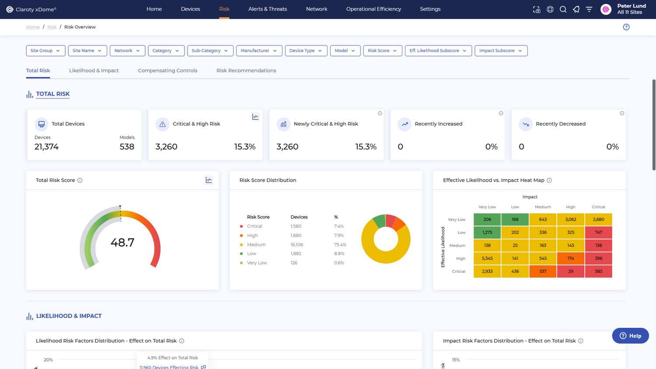Screen dimensions: 656x369
Task: Select the red Critical/Critical heat map cell 585
Action: pos(598,272)
